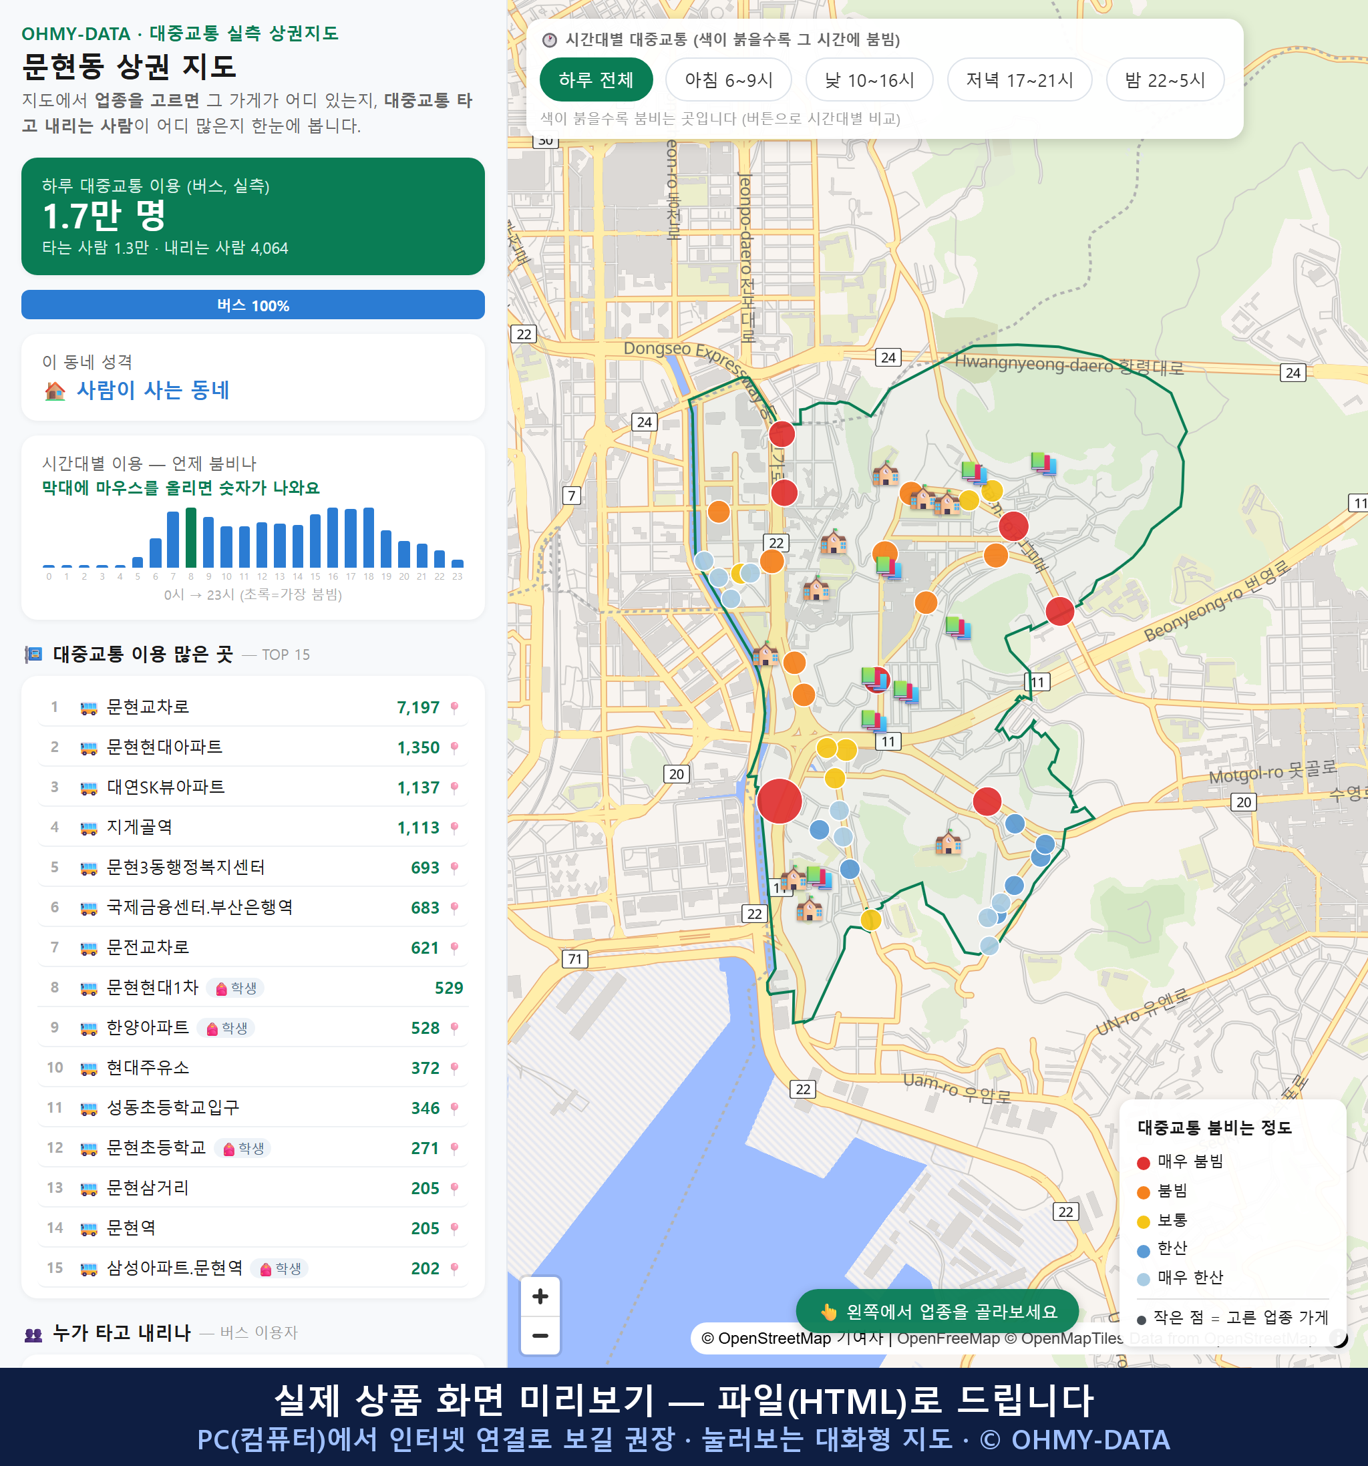Screen dimensions: 1368x1466
Task: Click pin icon for 국제금융센터.부산은행역 row
Action: click(454, 908)
